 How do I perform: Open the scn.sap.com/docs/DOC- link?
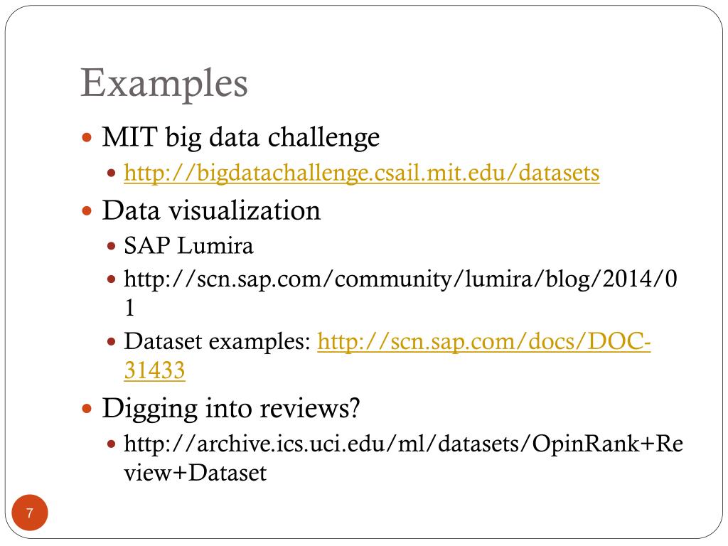483,342
